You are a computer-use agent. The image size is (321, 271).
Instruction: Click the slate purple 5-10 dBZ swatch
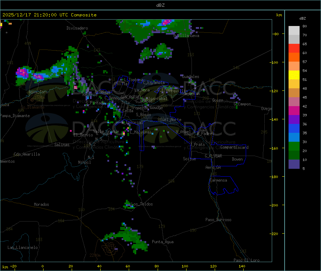point(294,164)
